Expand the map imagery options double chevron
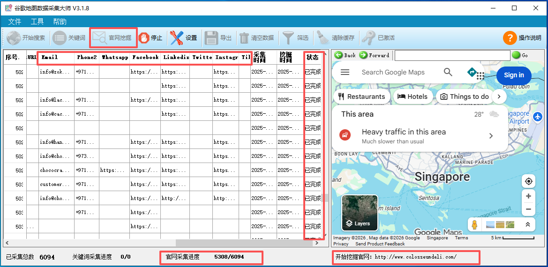Screen dimensions: 548x267 tap(527, 225)
